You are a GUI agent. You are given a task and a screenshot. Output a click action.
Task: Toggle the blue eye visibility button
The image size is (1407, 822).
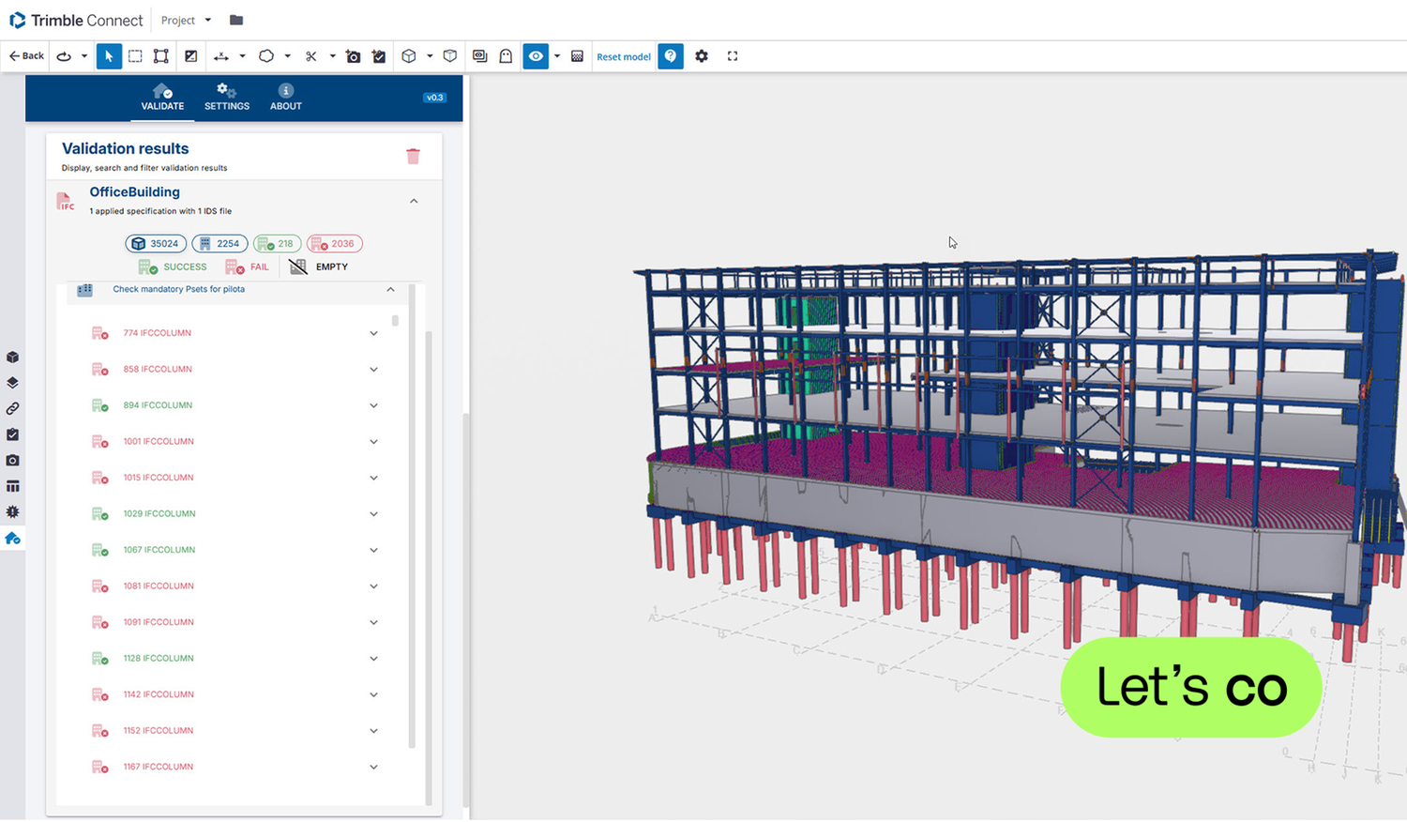536,56
